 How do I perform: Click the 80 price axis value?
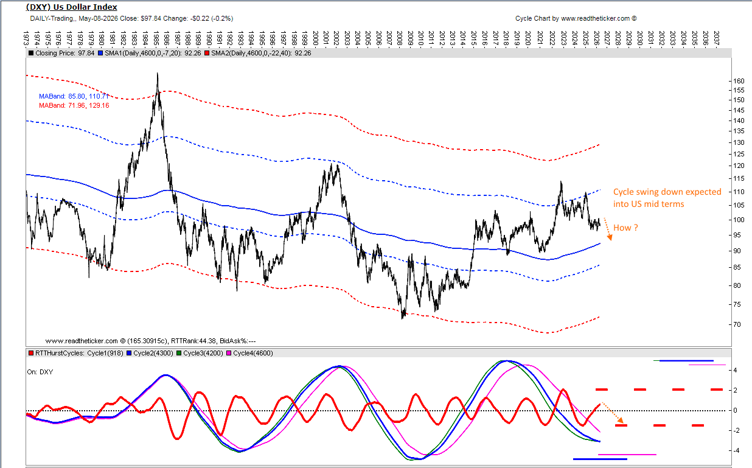pyautogui.click(x=736, y=285)
